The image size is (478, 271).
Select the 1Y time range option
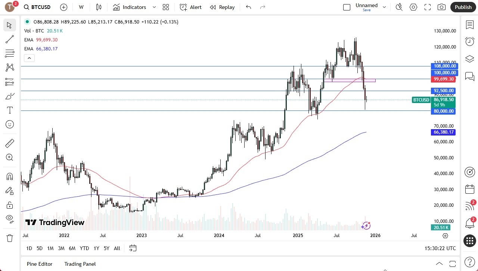[96, 248]
